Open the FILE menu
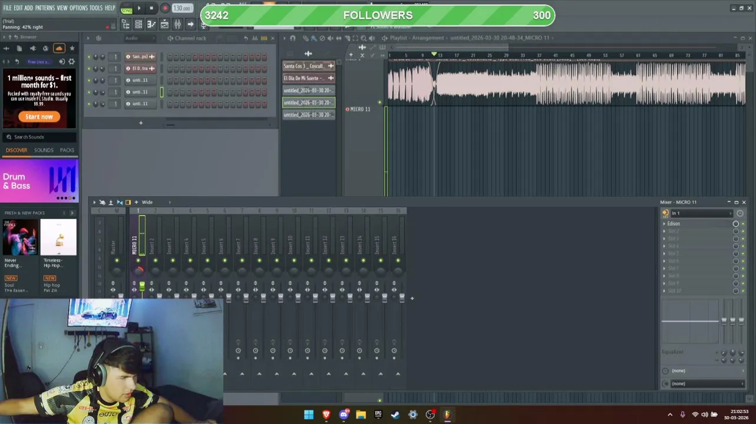 click(7, 8)
